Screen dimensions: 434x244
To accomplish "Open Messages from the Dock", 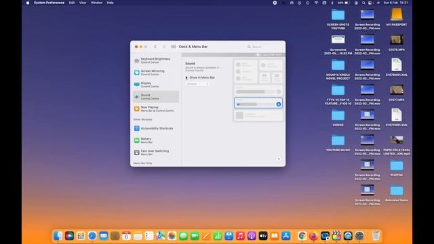I will (x=183, y=236).
